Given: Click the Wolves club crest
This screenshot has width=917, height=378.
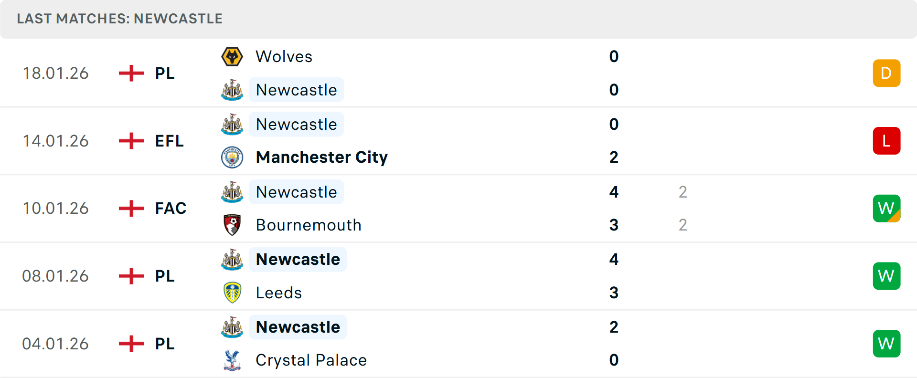Looking at the screenshot, I should point(232,57).
